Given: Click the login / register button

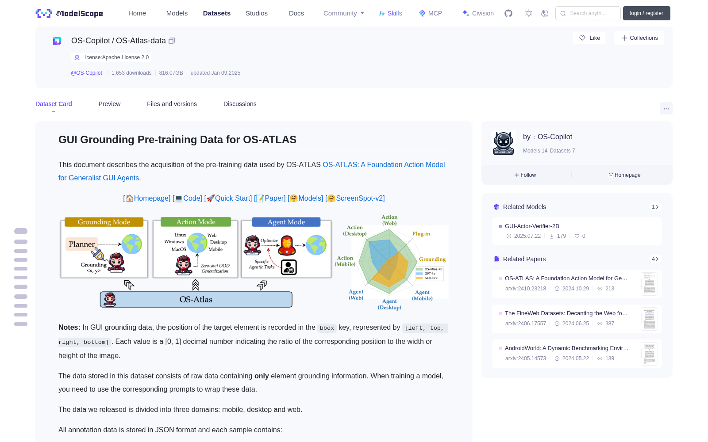Looking at the screenshot, I should pos(646,13).
